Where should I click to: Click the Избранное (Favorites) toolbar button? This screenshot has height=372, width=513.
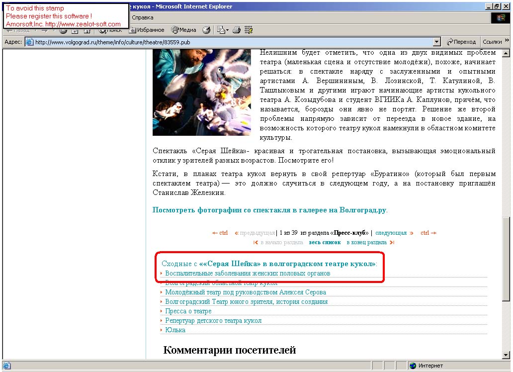coord(147,30)
